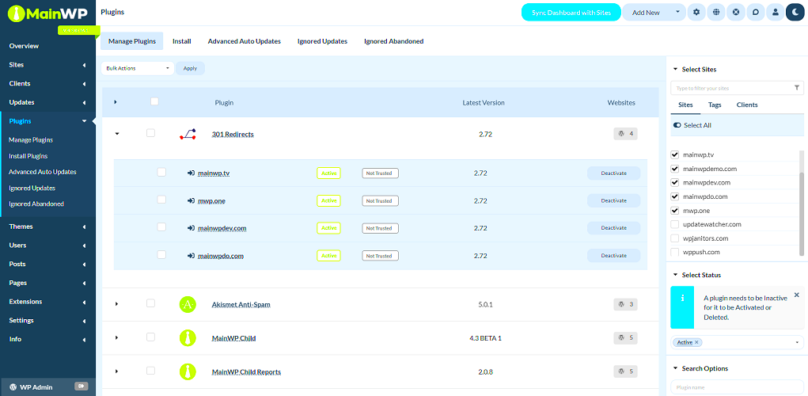The image size is (808, 396).
Task: Open the Bulk Actions dropdown
Action: (138, 68)
